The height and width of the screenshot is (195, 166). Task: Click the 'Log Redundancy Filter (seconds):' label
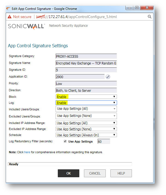[x=31, y=141]
